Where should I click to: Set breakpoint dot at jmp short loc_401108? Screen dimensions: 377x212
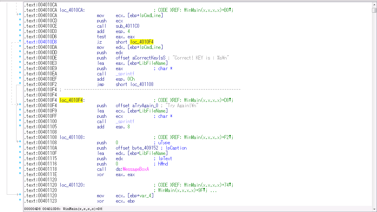[20, 84]
